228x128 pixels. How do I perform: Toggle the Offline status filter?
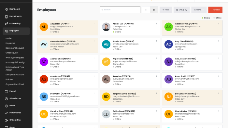pyautogui.click(x=217, y=18)
